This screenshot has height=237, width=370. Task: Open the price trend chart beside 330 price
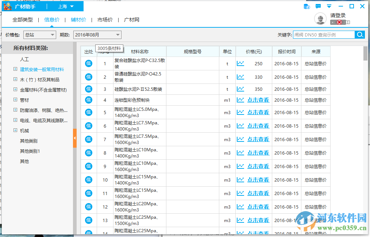point(240,77)
